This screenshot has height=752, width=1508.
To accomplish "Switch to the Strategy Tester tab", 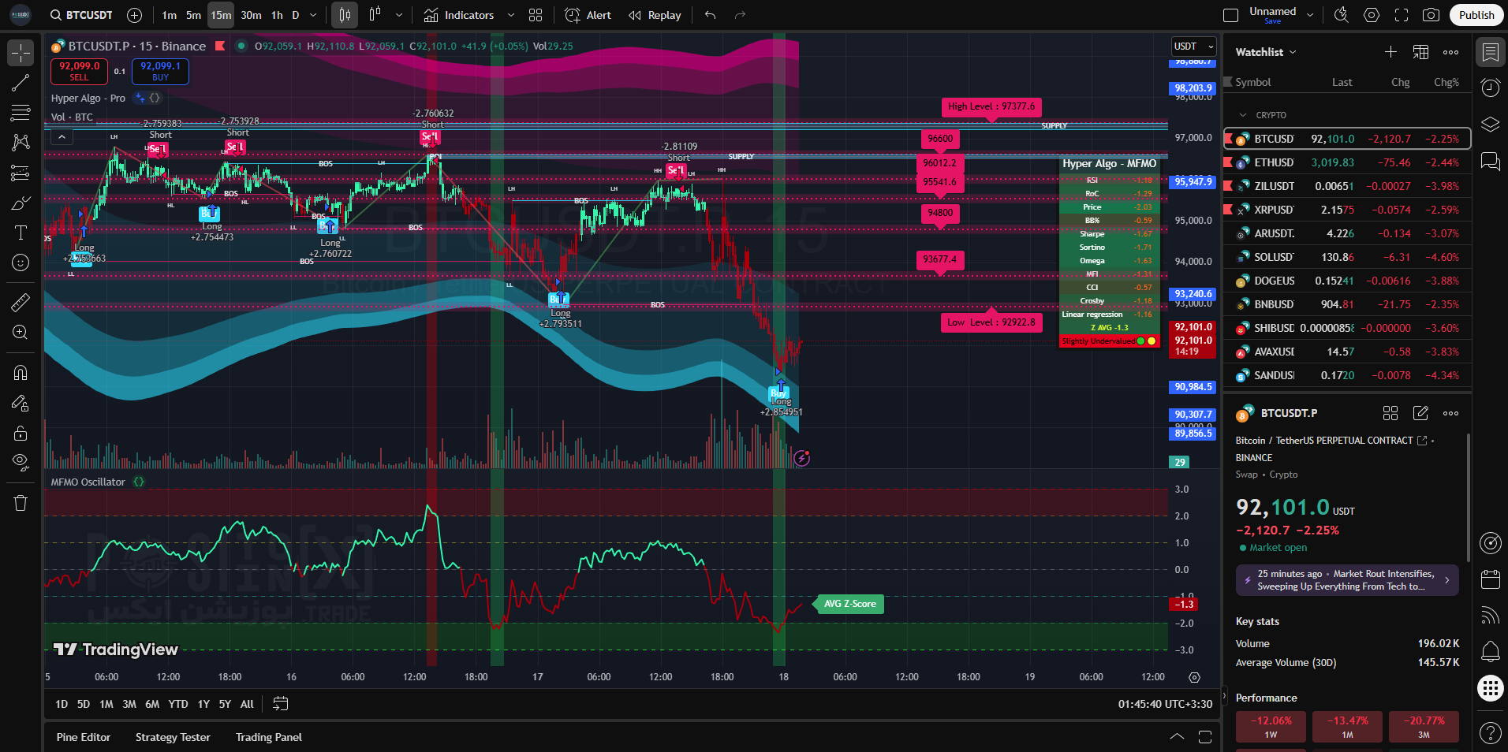I will [173, 737].
